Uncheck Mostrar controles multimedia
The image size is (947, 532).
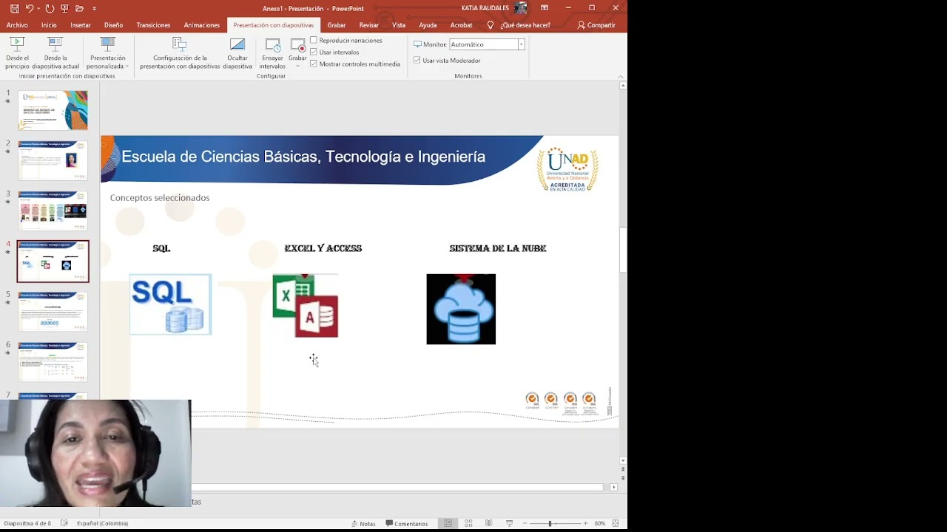[x=314, y=64]
